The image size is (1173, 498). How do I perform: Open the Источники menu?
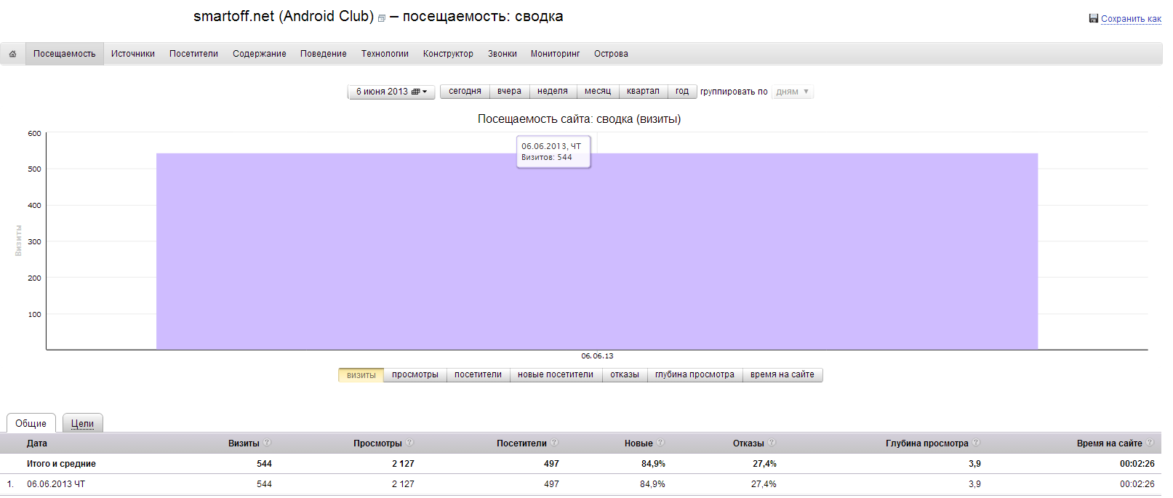pyautogui.click(x=133, y=54)
